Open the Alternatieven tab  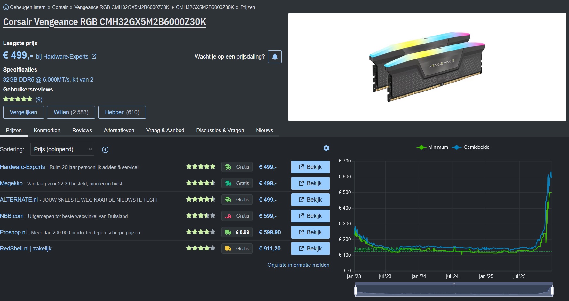(119, 130)
